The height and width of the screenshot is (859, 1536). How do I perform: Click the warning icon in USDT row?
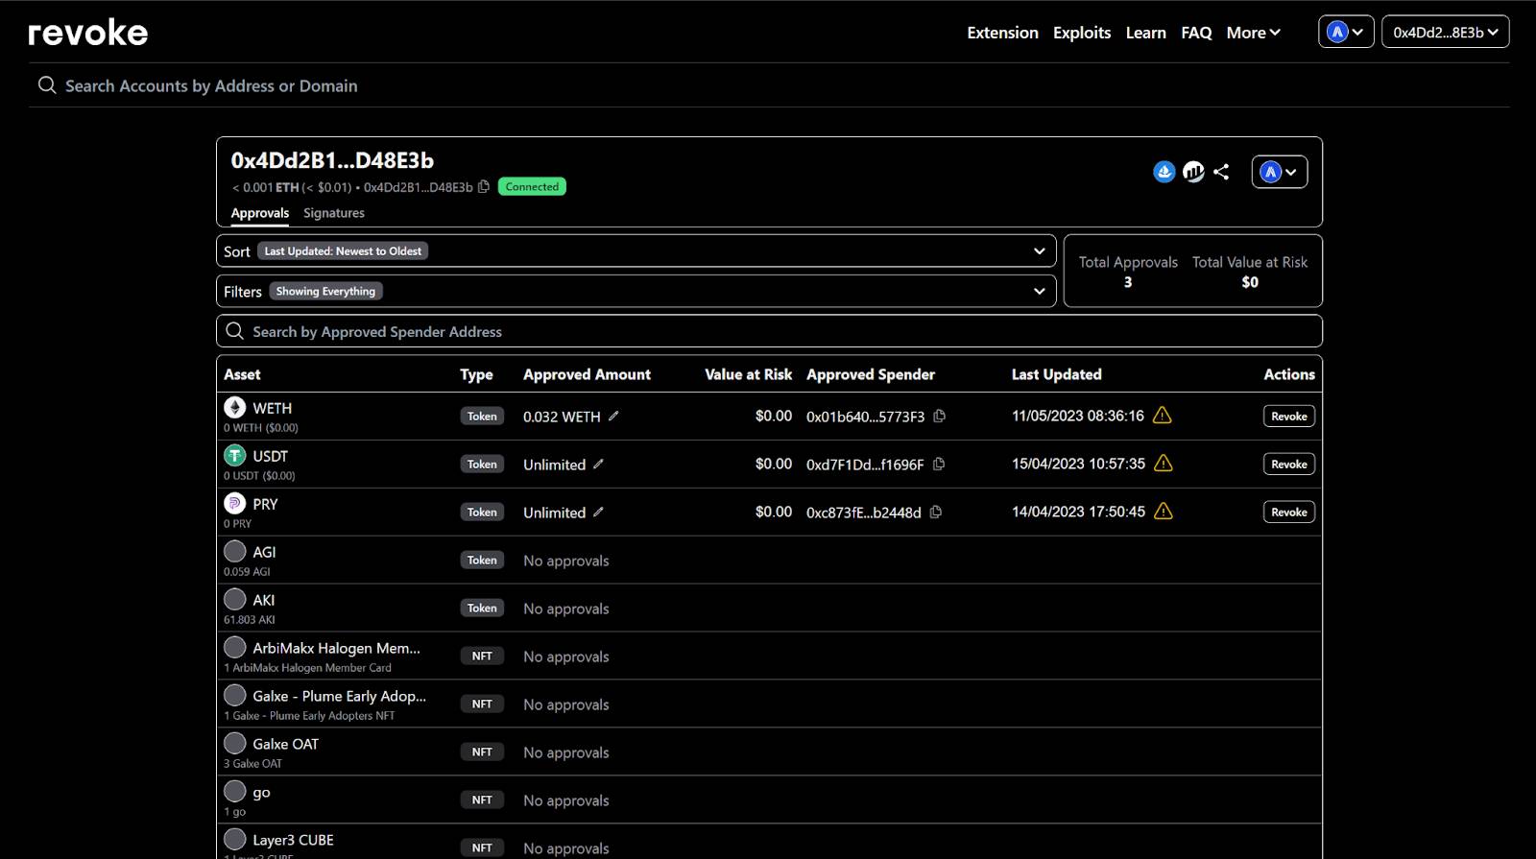(1163, 464)
